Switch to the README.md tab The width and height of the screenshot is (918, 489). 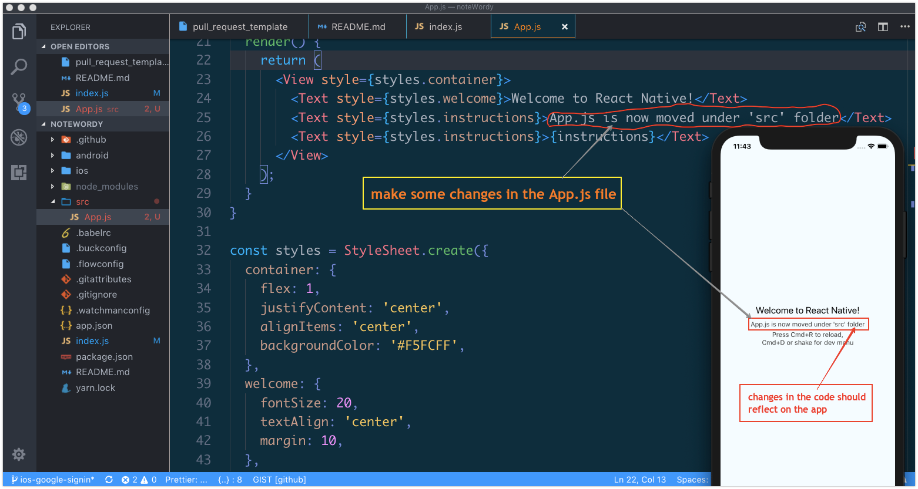pos(357,26)
